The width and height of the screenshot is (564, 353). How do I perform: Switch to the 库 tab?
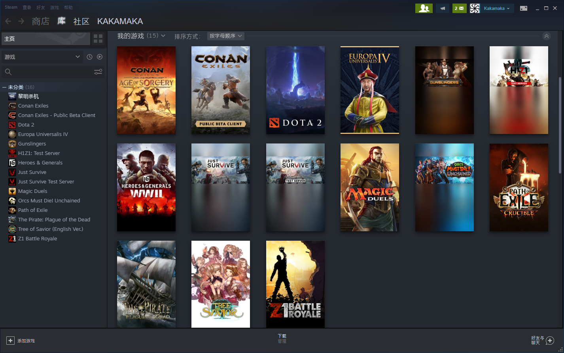[61, 21]
